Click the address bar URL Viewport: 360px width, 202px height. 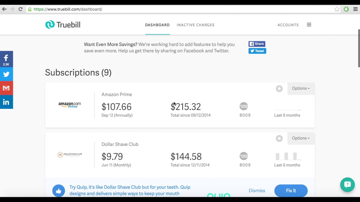(x=68, y=9)
